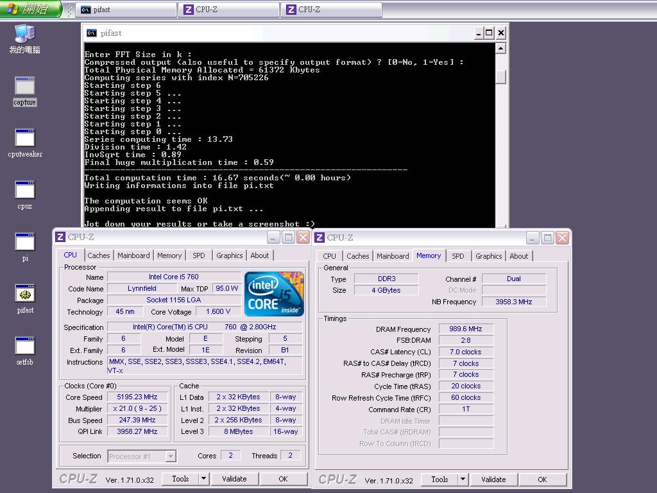Image resolution: width=657 pixels, height=493 pixels.
Task: Switch to first CPU-Z taskbar button
Action: pos(229,10)
